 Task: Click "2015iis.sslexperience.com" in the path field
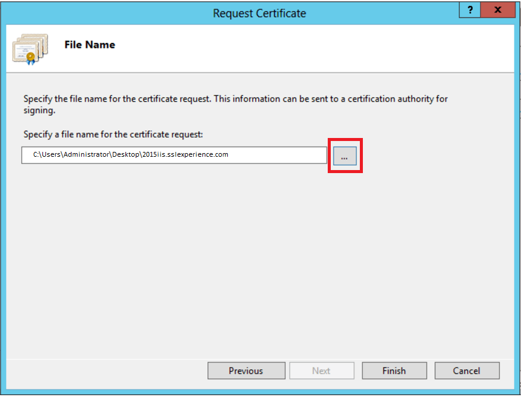click(184, 155)
